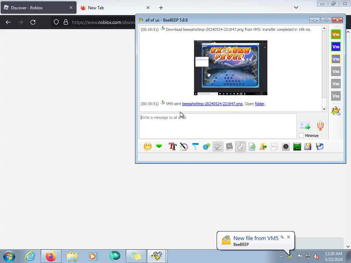Select the first gray offline Vm avatar
Viewport: 351px width, 263px height.
336,72
